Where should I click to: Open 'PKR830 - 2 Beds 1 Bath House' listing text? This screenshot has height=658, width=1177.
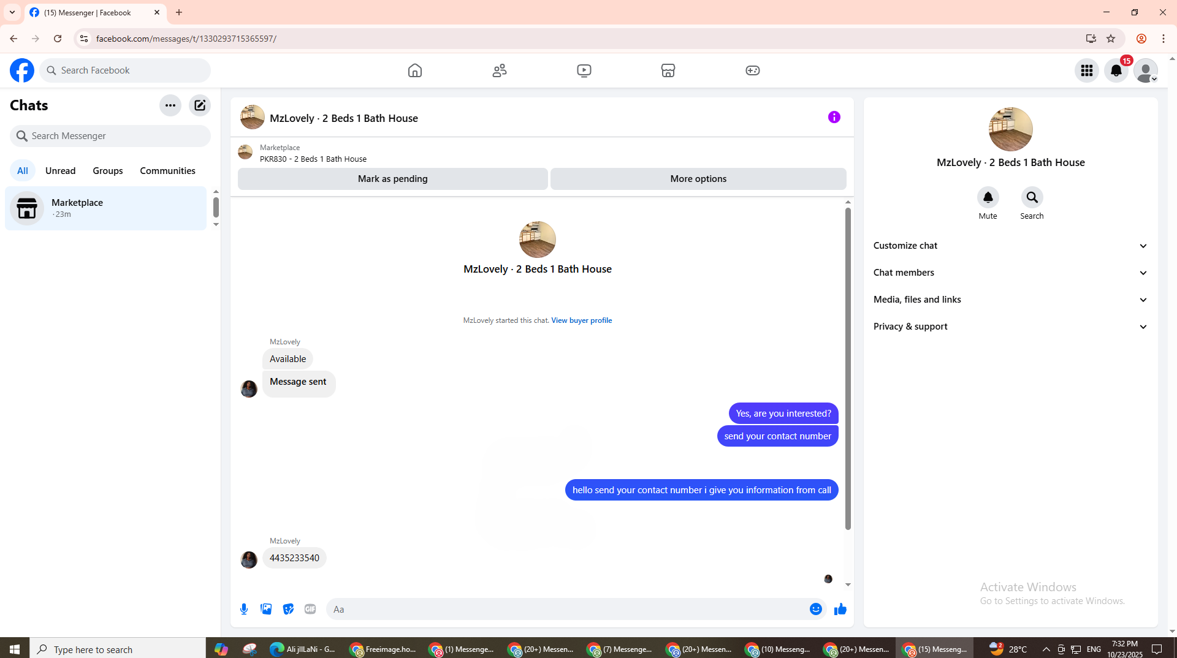pyautogui.click(x=313, y=159)
